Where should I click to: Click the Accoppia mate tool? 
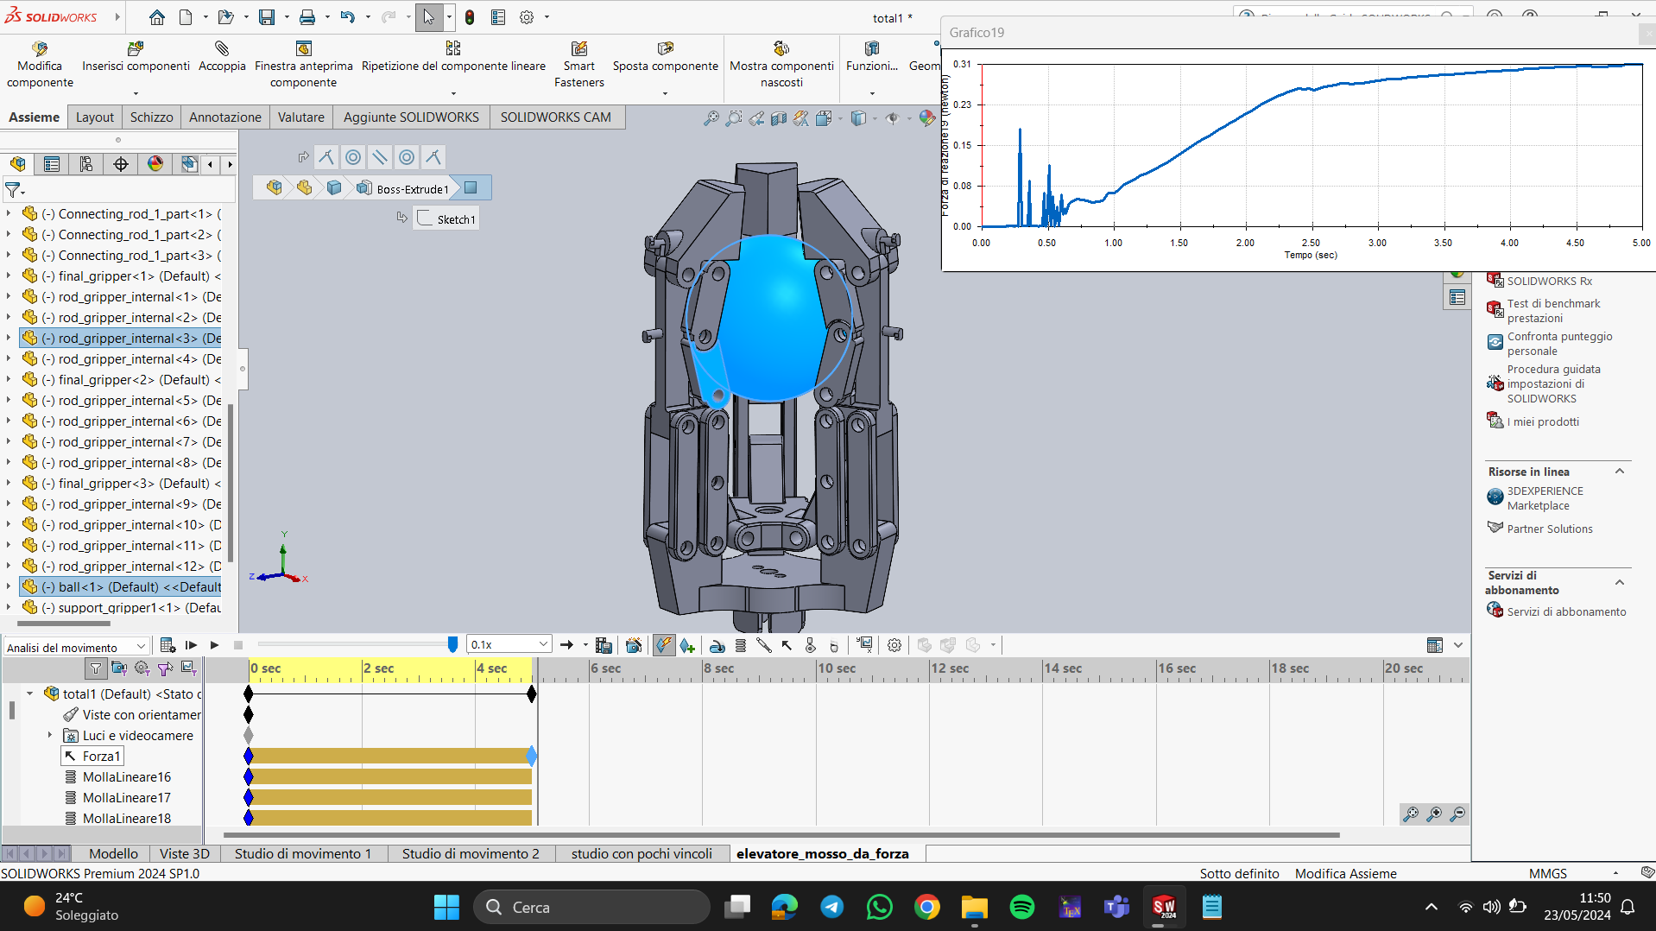(222, 57)
